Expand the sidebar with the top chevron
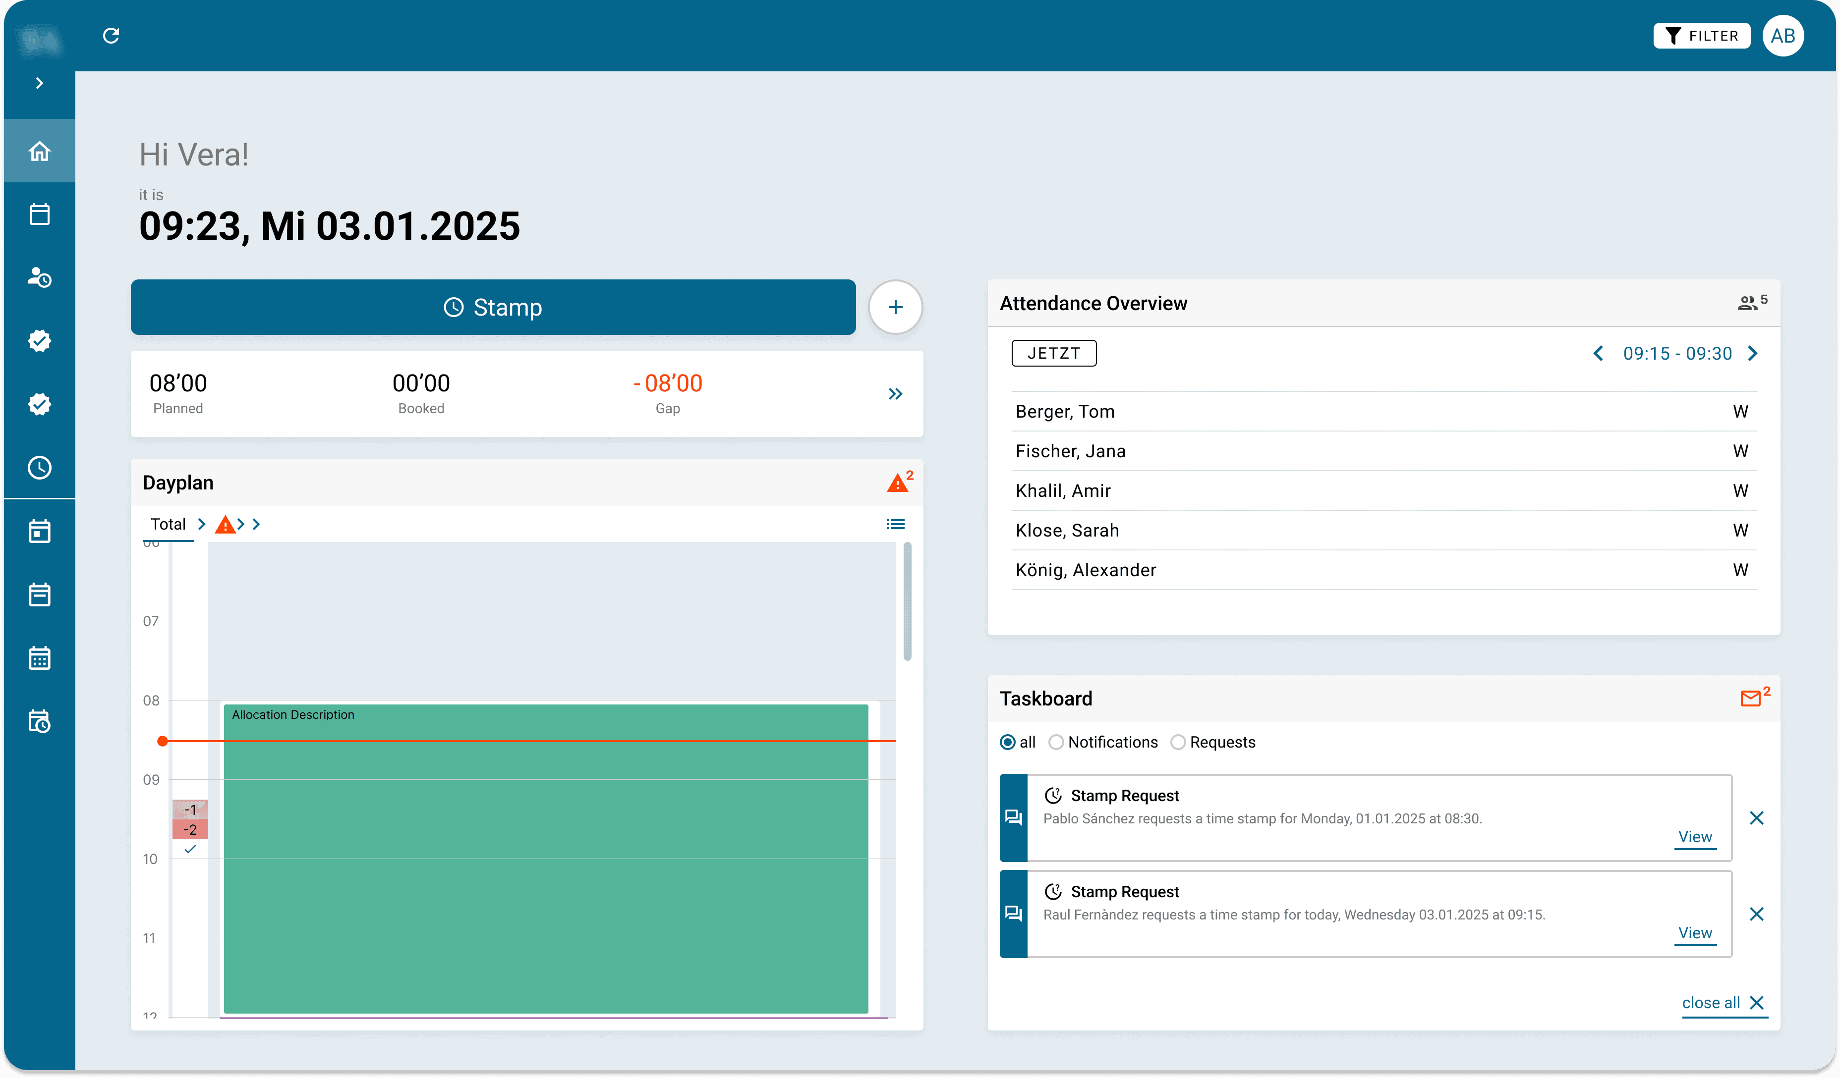 pos(40,83)
